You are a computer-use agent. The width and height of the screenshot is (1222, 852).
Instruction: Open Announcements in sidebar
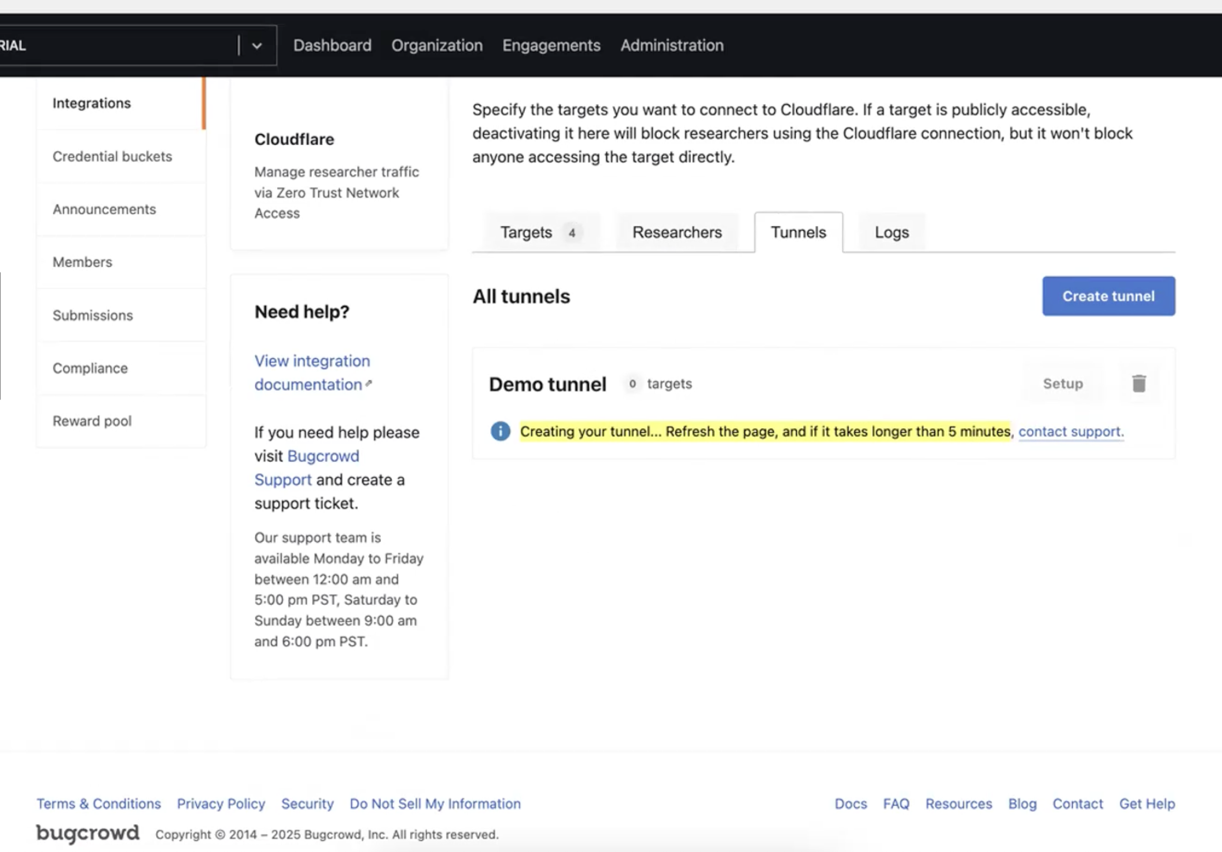(121, 209)
